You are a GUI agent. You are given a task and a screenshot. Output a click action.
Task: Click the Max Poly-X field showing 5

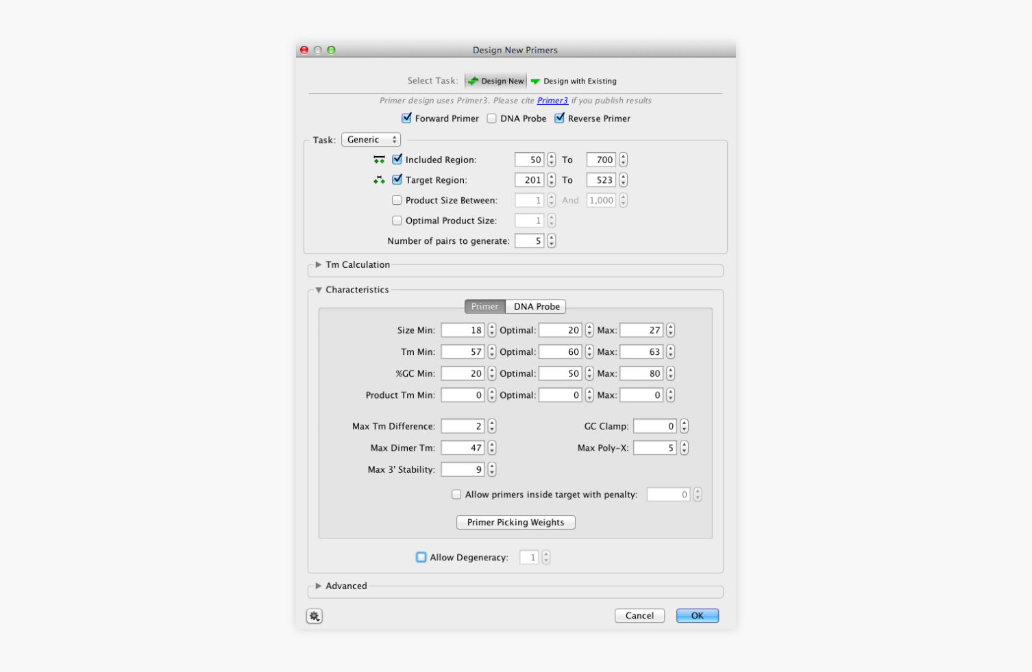(655, 448)
